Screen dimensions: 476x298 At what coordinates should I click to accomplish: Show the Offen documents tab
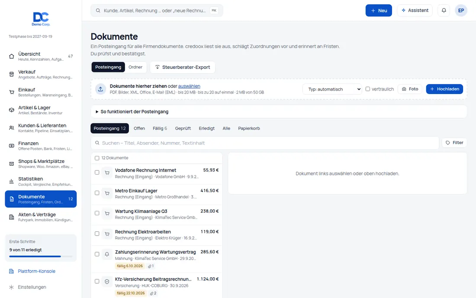139,128
